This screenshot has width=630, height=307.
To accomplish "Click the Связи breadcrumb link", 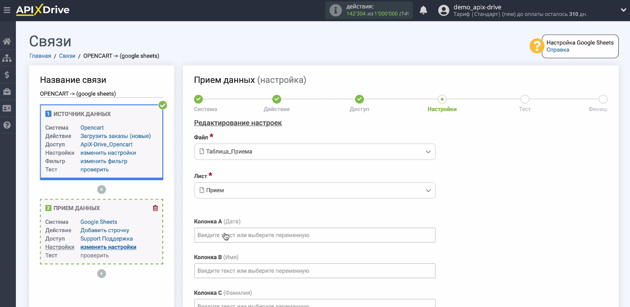I will point(67,56).
